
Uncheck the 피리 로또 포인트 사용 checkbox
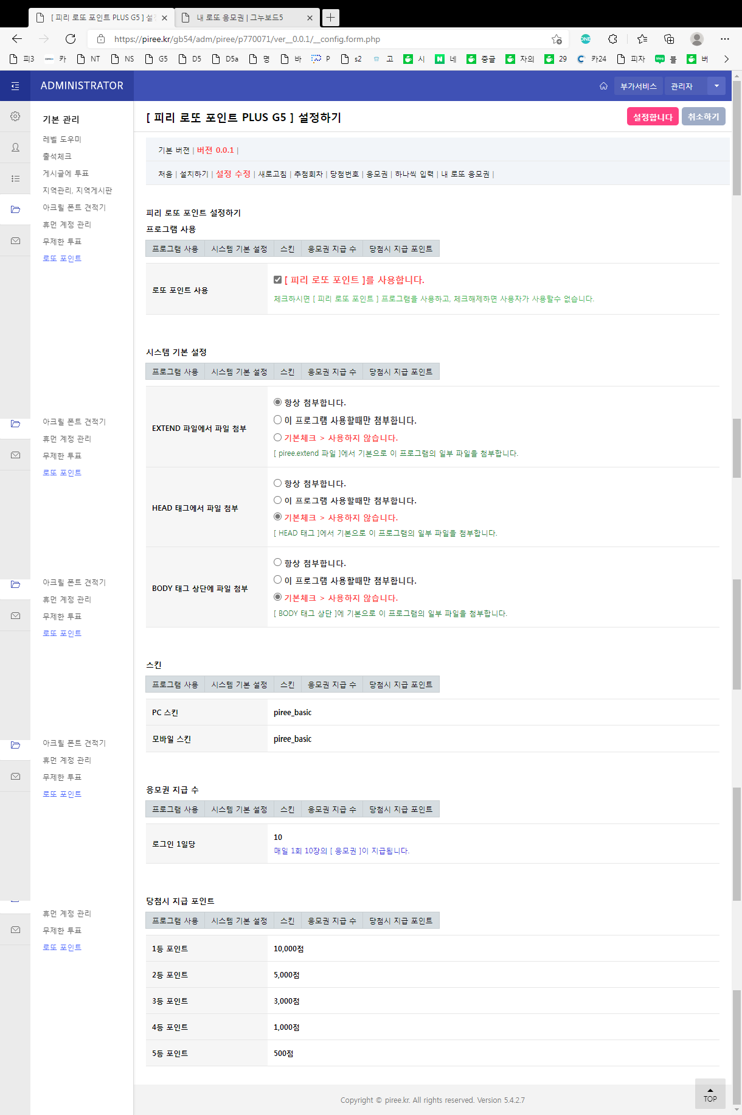pos(278,280)
